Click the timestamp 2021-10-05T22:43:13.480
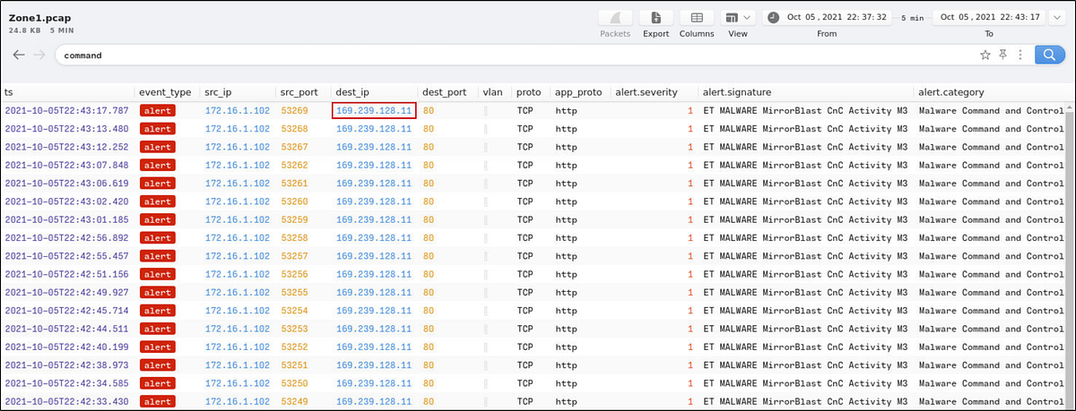Screen dimensions: 1076x411 pos(66,129)
